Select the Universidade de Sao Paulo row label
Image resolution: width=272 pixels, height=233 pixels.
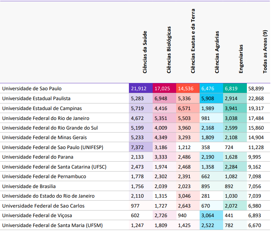coord(32,89)
